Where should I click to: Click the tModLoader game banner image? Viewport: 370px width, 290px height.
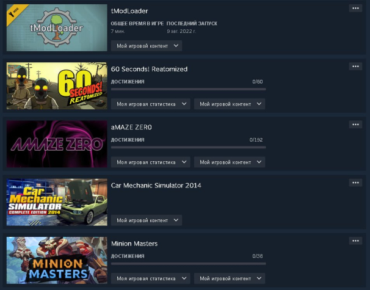click(x=57, y=27)
